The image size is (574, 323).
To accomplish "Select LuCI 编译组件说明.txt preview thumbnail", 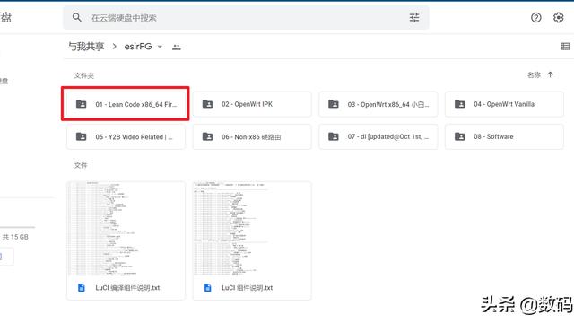I will coord(126,228).
